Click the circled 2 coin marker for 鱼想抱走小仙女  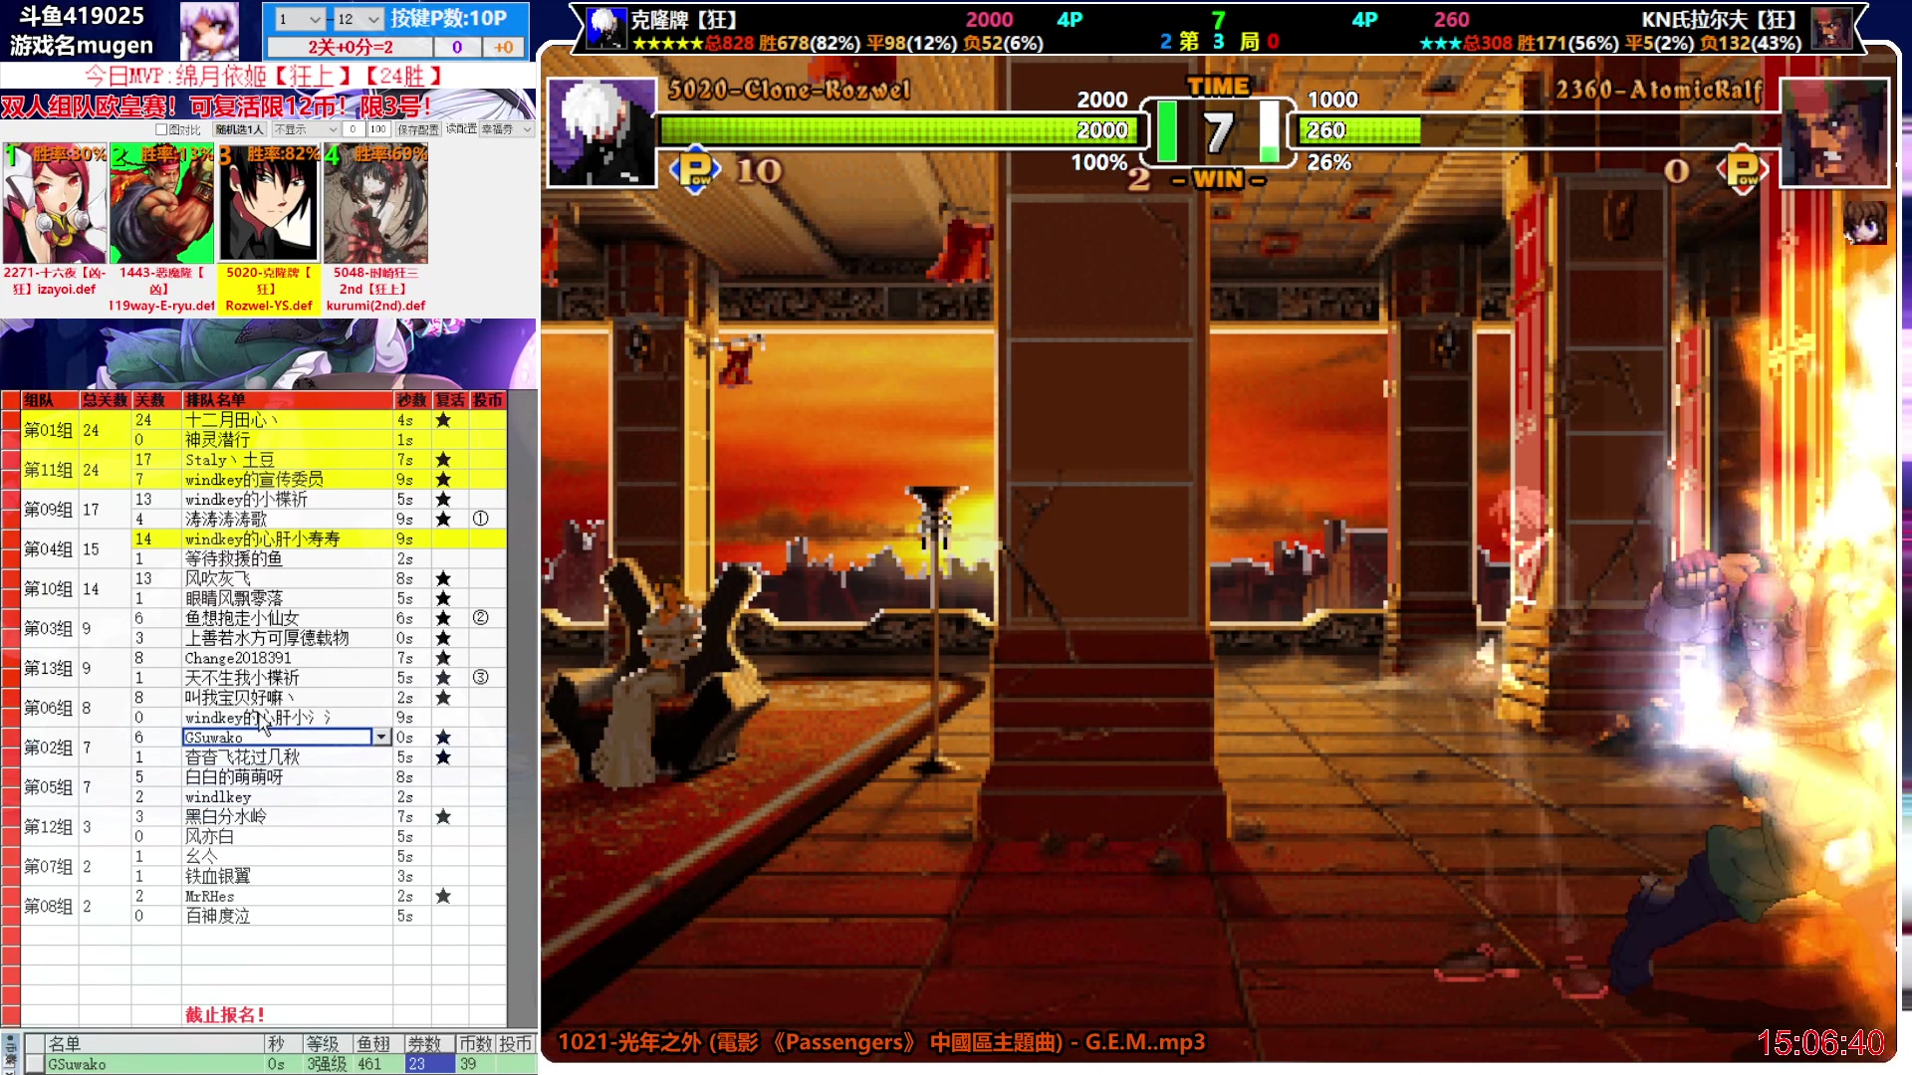[480, 618]
